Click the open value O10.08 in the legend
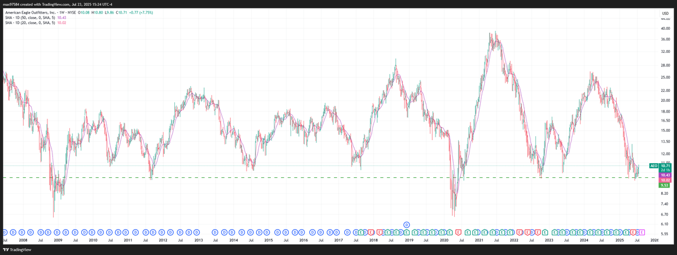Screen dimensions: 677x255 82,12
